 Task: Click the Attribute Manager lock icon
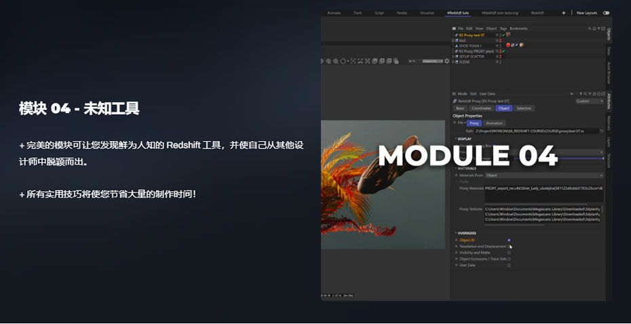[x=594, y=94]
